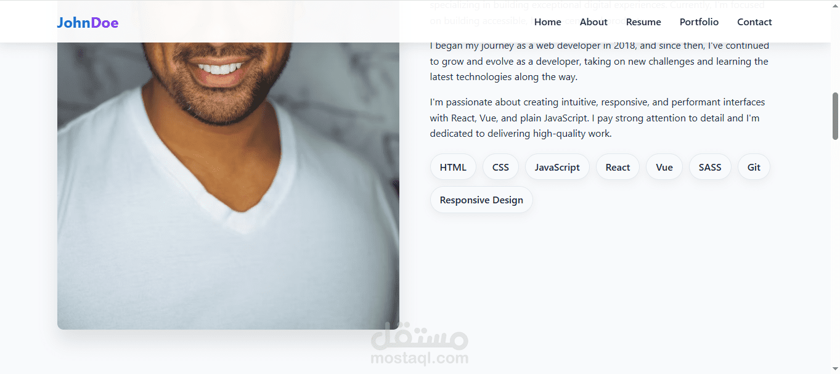Select the SASS skill badge

coord(710,167)
